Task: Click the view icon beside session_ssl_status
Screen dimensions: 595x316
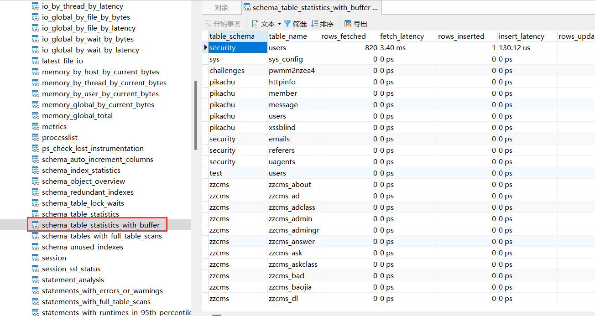Action: click(x=35, y=269)
